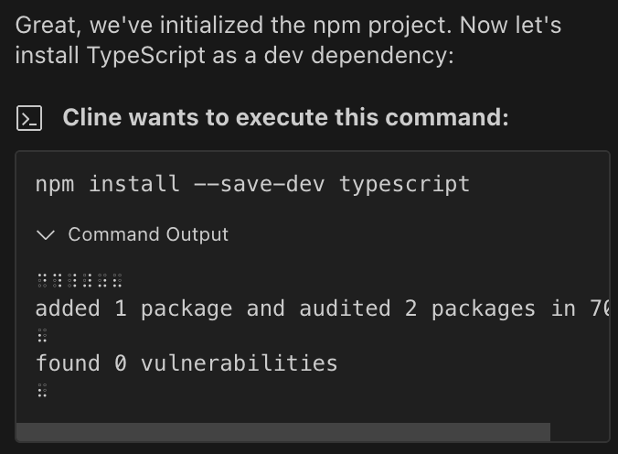
Task: Click the word 'typescript' in the command
Action: (404, 184)
